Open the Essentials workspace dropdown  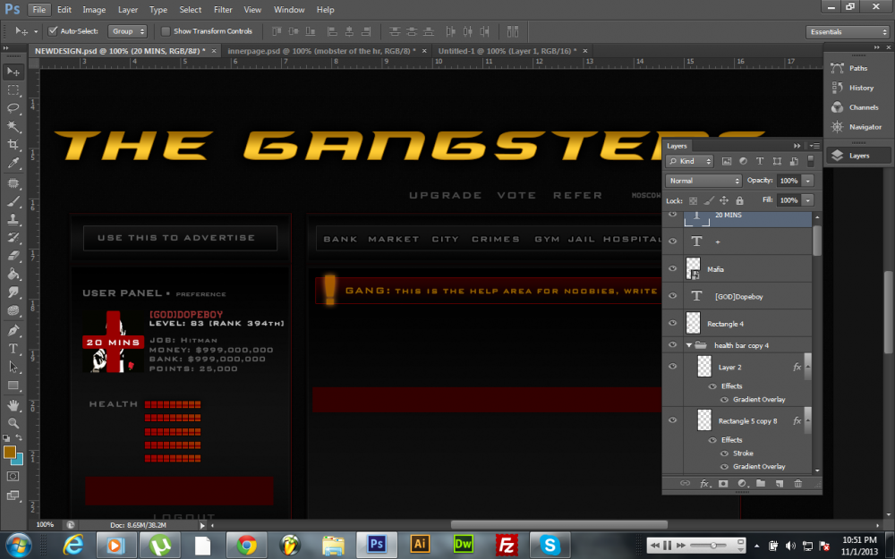[847, 31]
